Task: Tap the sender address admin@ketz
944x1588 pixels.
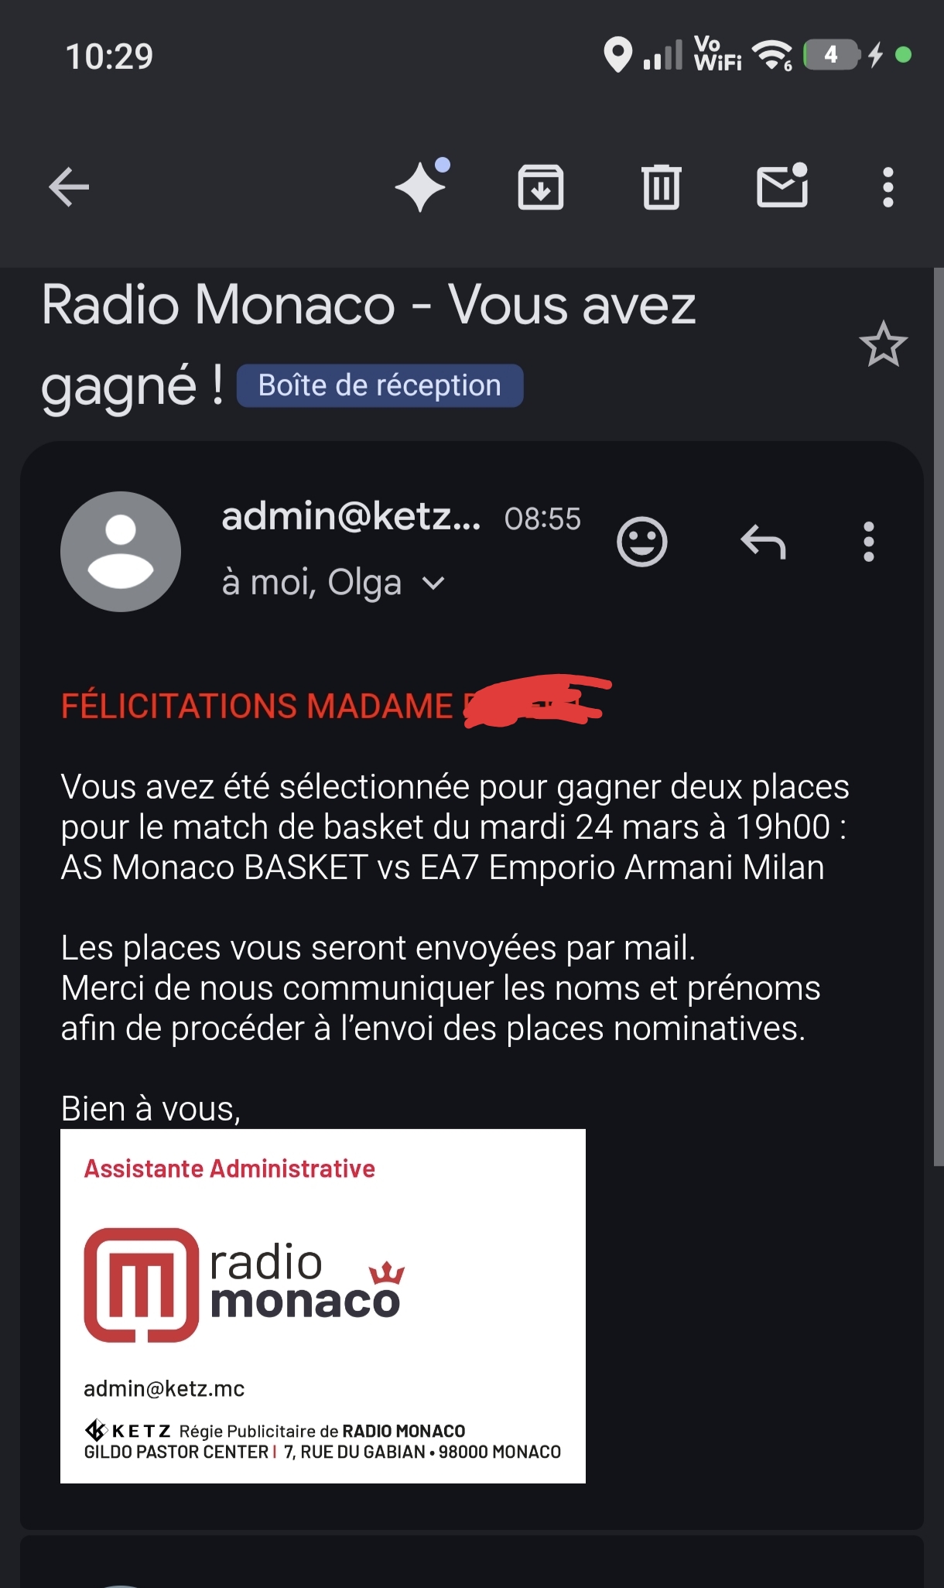Action: coord(351,517)
